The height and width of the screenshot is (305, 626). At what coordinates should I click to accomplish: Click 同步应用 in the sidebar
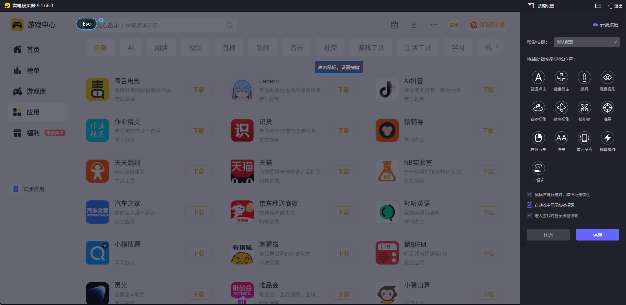(28, 189)
